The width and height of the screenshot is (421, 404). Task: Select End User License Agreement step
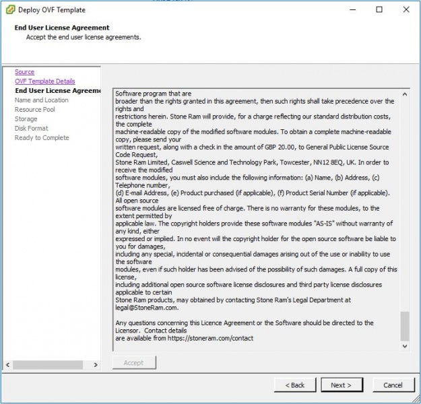tap(58, 90)
